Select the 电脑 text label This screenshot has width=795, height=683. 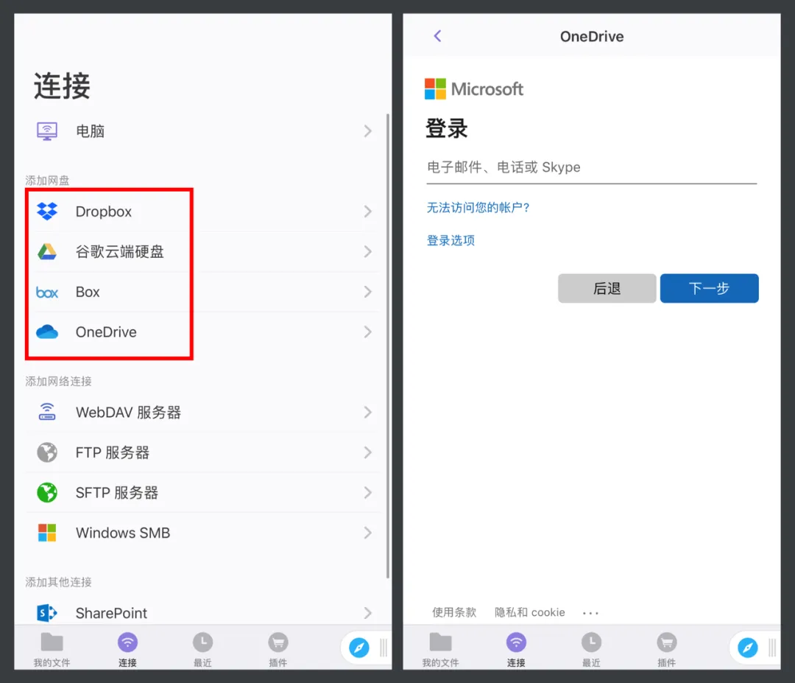click(91, 131)
